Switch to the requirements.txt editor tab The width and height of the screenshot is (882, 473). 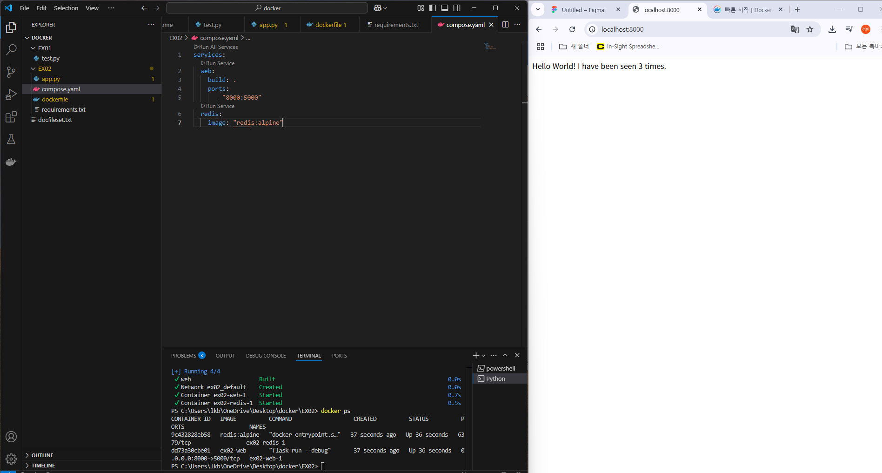click(395, 25)
